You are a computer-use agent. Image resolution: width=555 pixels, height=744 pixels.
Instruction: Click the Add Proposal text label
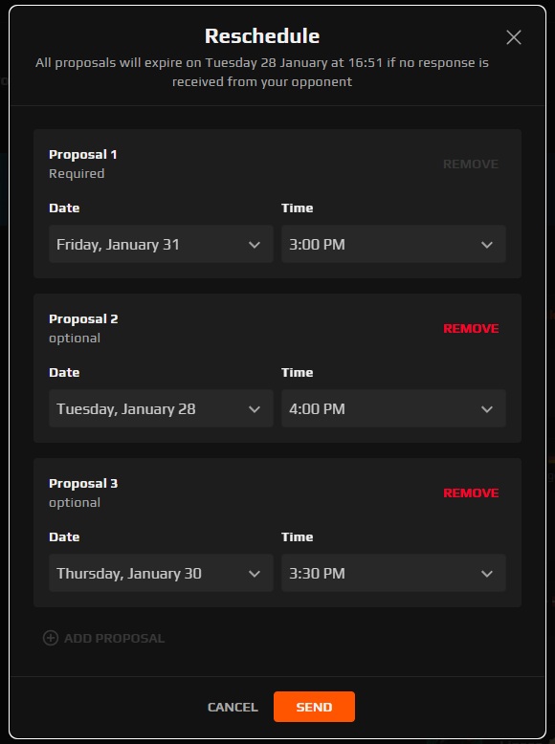coord(115,638)
